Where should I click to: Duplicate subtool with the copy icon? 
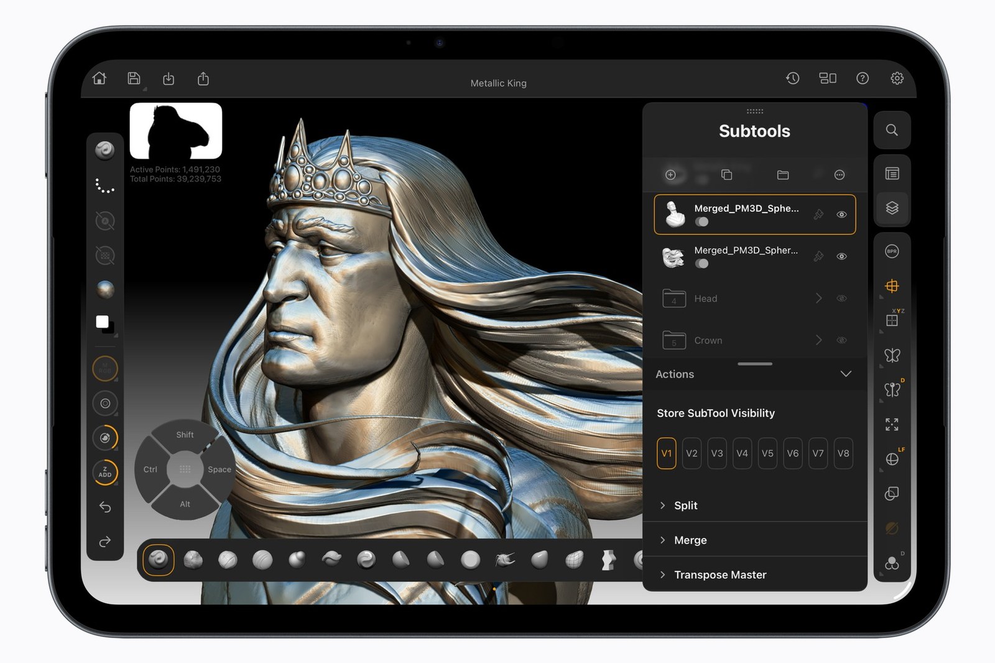(x=726, y=175)
